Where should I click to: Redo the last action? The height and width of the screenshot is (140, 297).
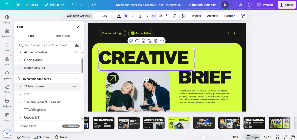83,5
